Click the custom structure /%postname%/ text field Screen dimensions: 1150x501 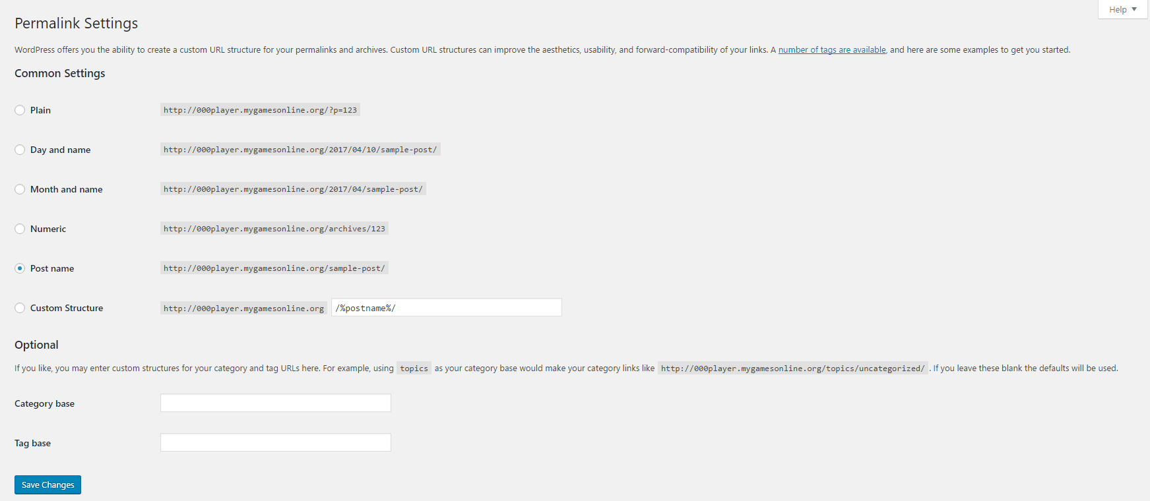coord(446,308)
